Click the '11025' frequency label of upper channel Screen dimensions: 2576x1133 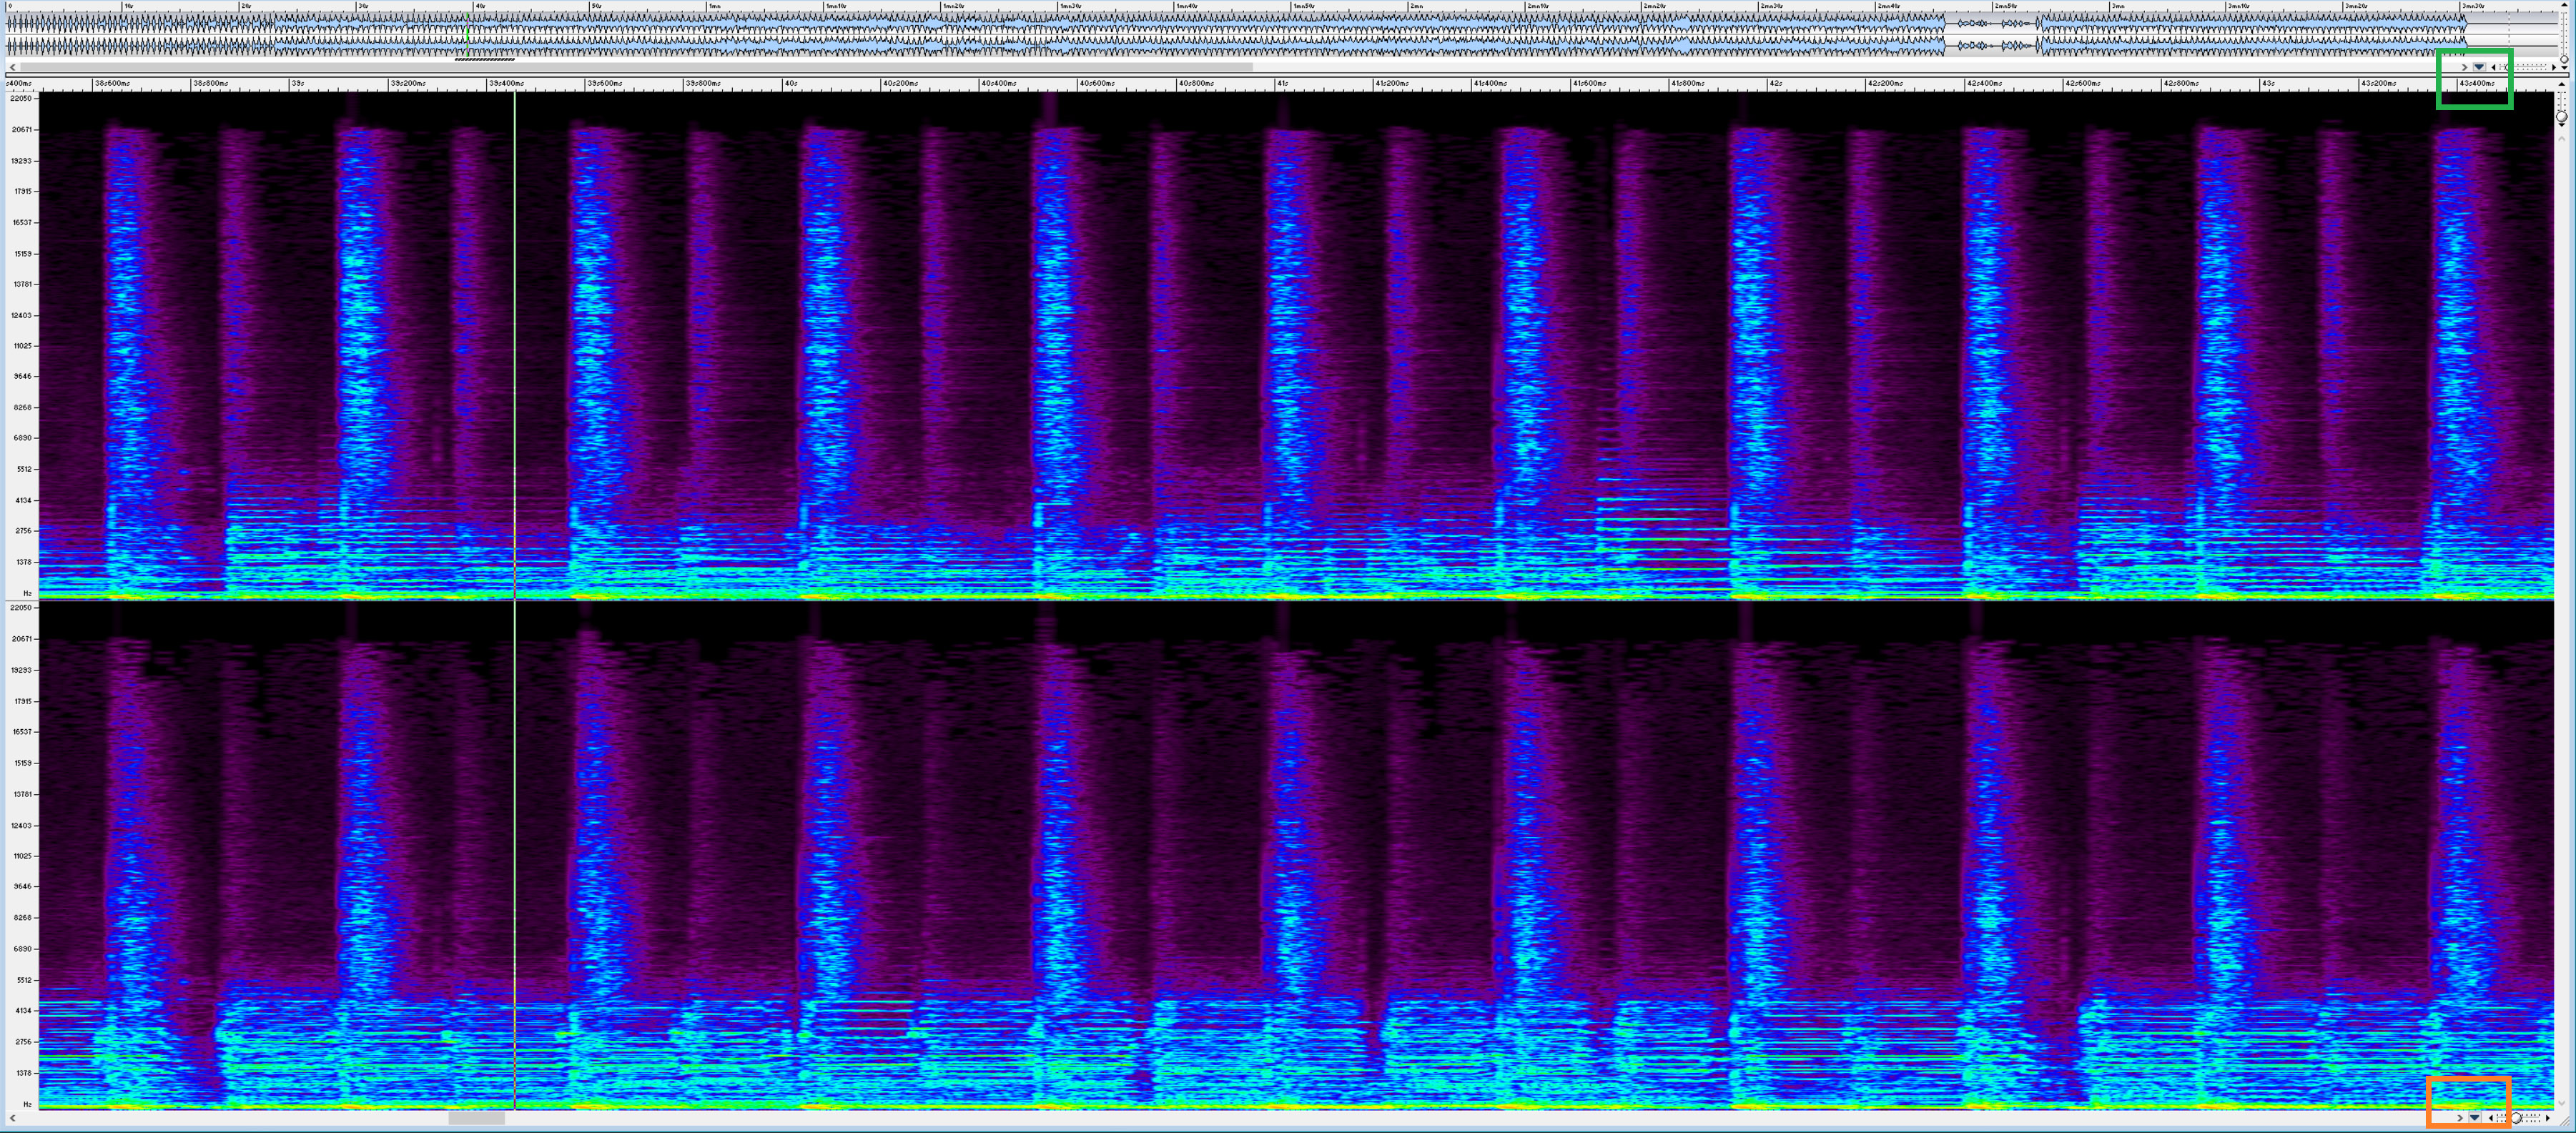[x=21, y=346]
